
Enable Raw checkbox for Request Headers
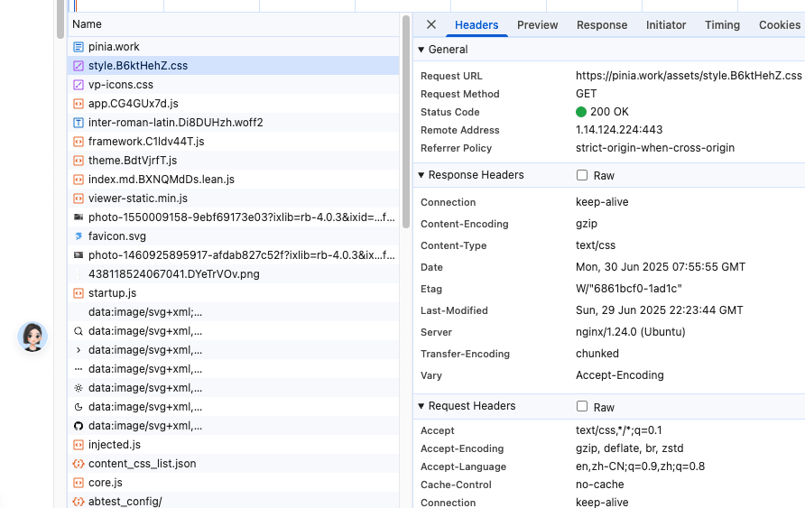pyautogui.click(x=582, y=407)
